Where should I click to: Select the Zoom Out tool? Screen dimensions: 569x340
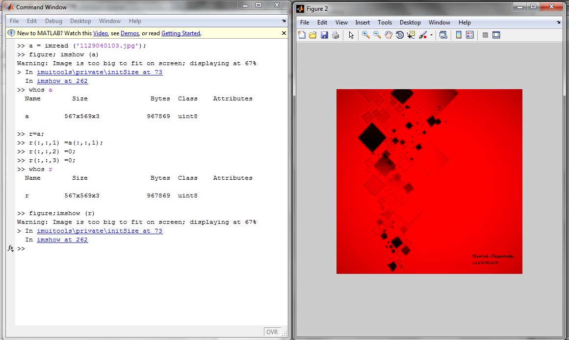[x=377, y=35]
